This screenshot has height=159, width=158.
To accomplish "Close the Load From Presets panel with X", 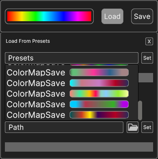I will [149, 42].
